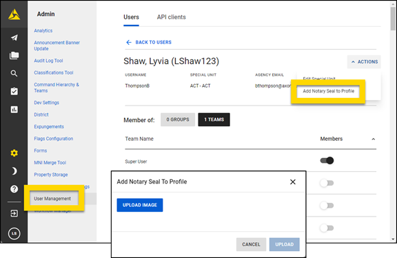Open Command Hierarchy & Teams link
Image resolution: width=397 pixels, height=258 pixels.
coord(57,88)
